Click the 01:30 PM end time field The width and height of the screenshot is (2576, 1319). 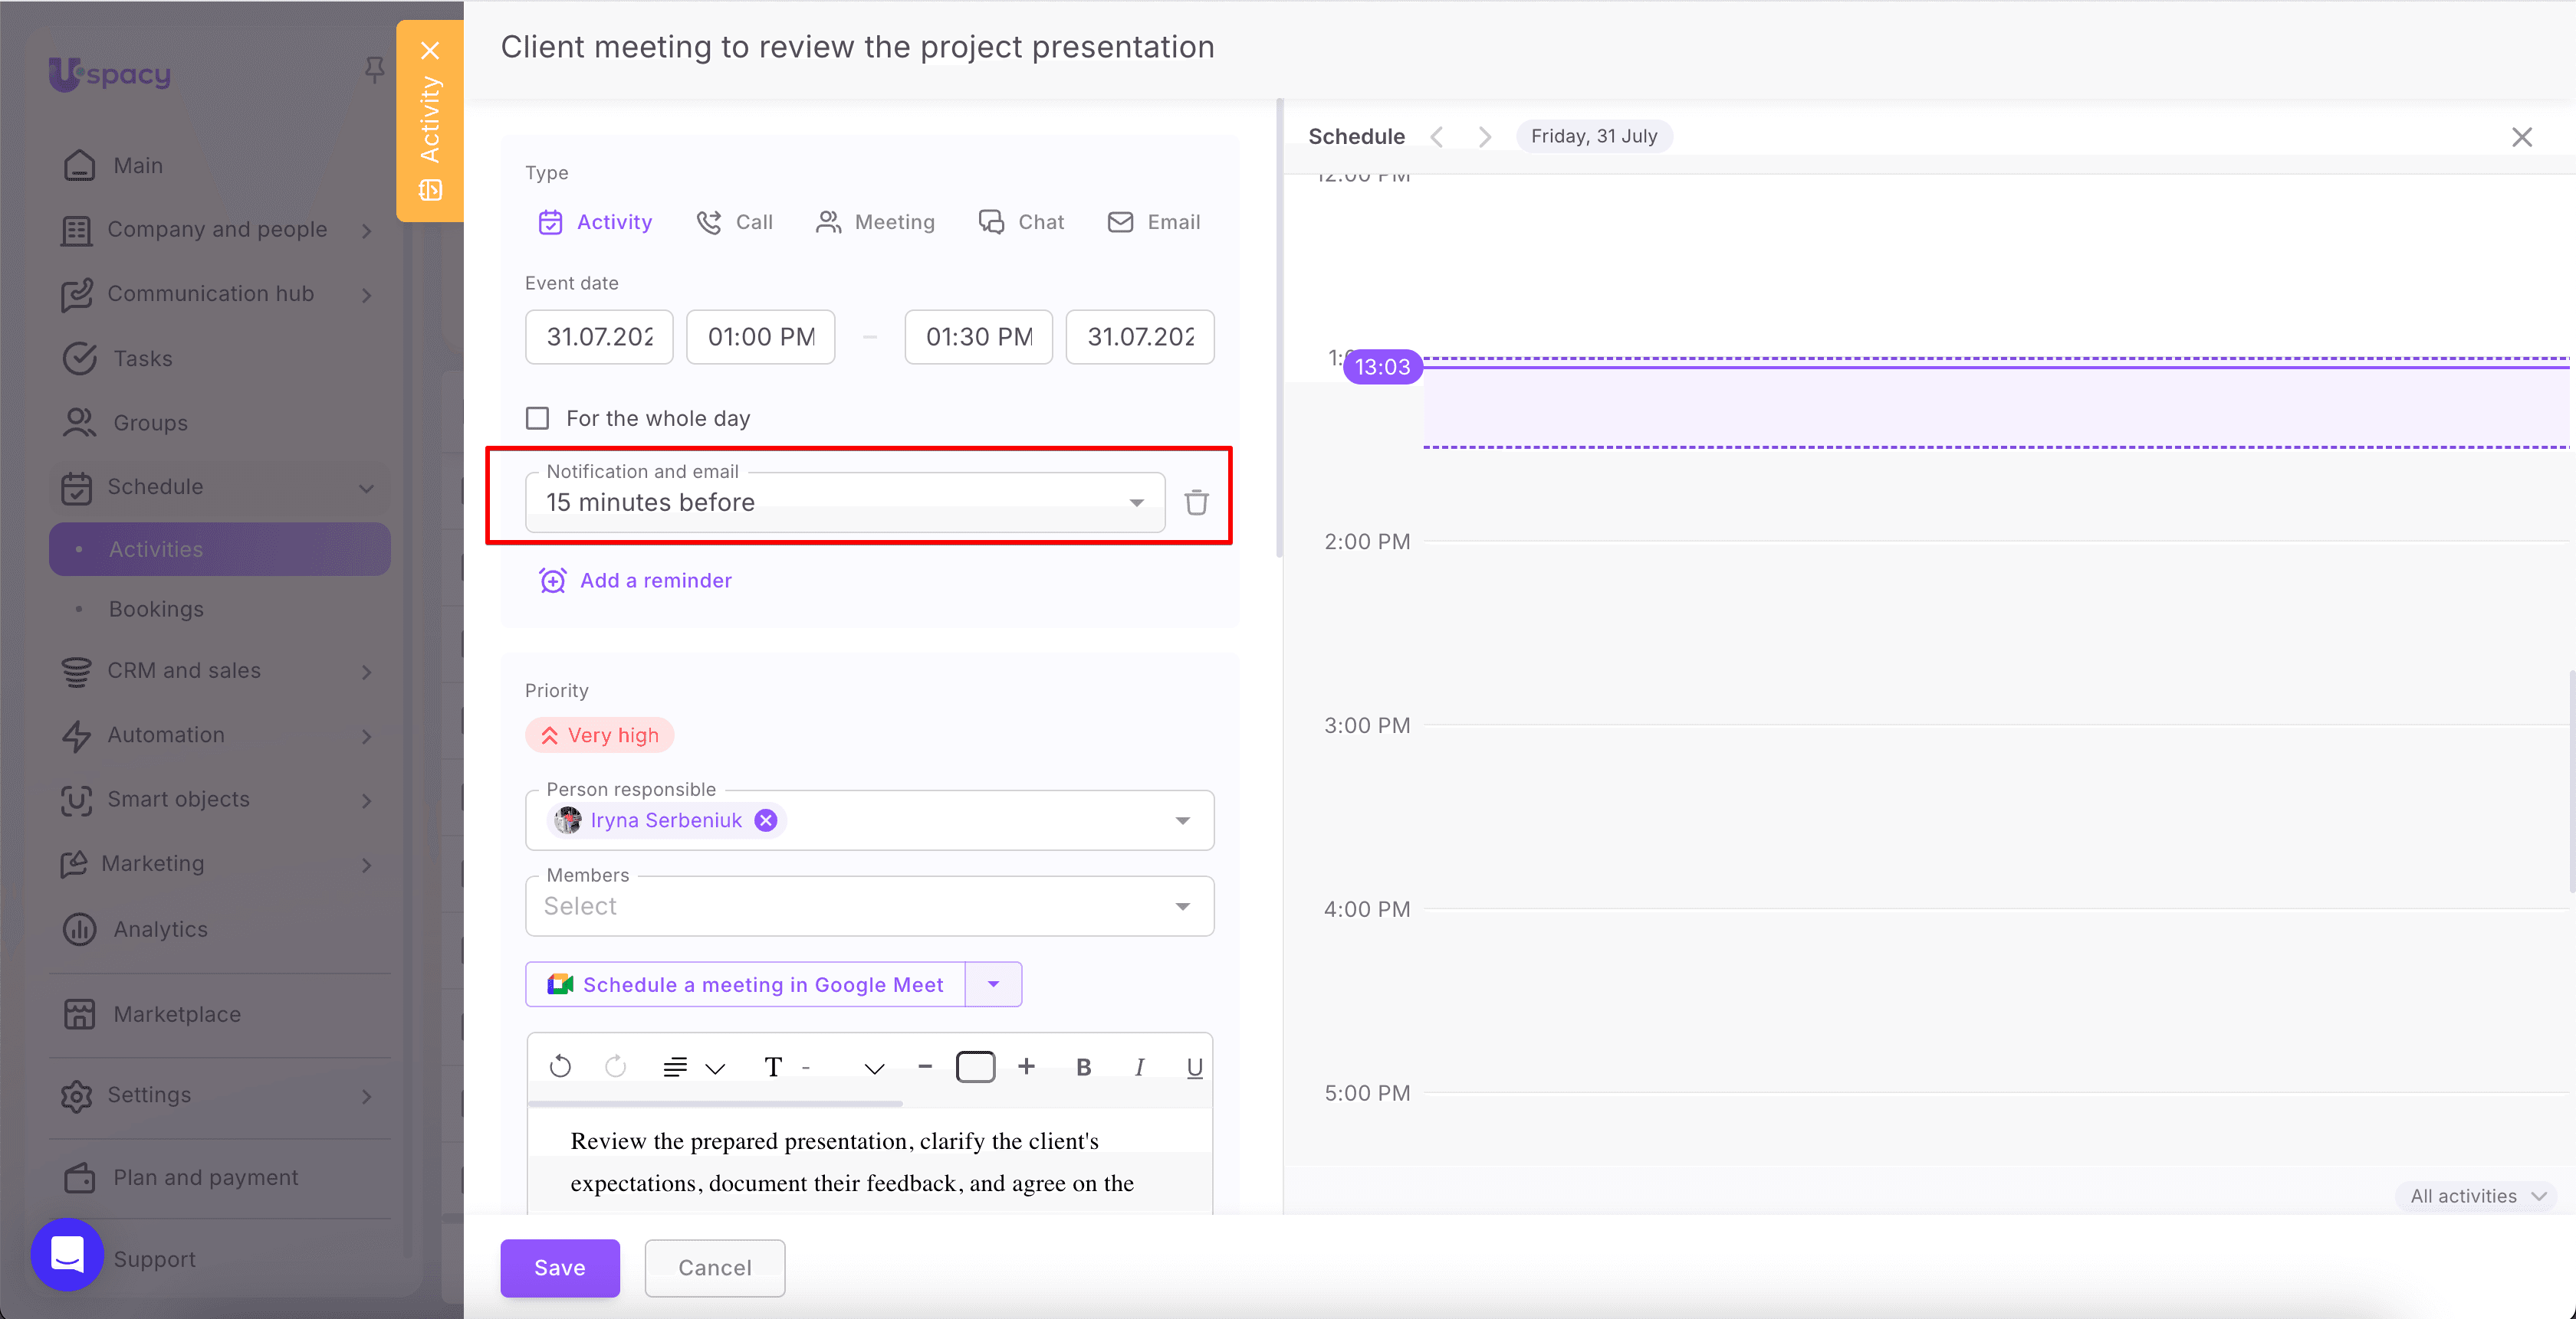[x=979, y=337]
